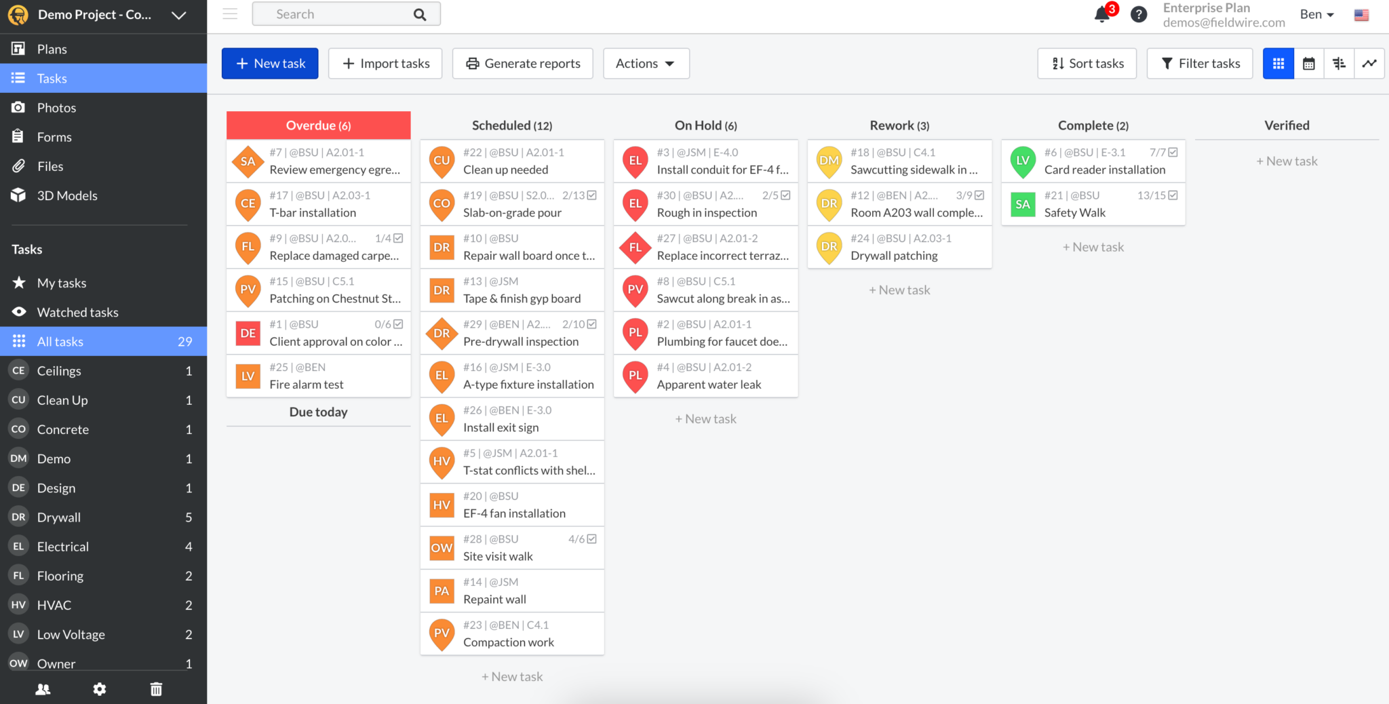The height and width of the screenshot is (704, 1389).
Task: Click Generate reports
Action: [x=522, y=63]
